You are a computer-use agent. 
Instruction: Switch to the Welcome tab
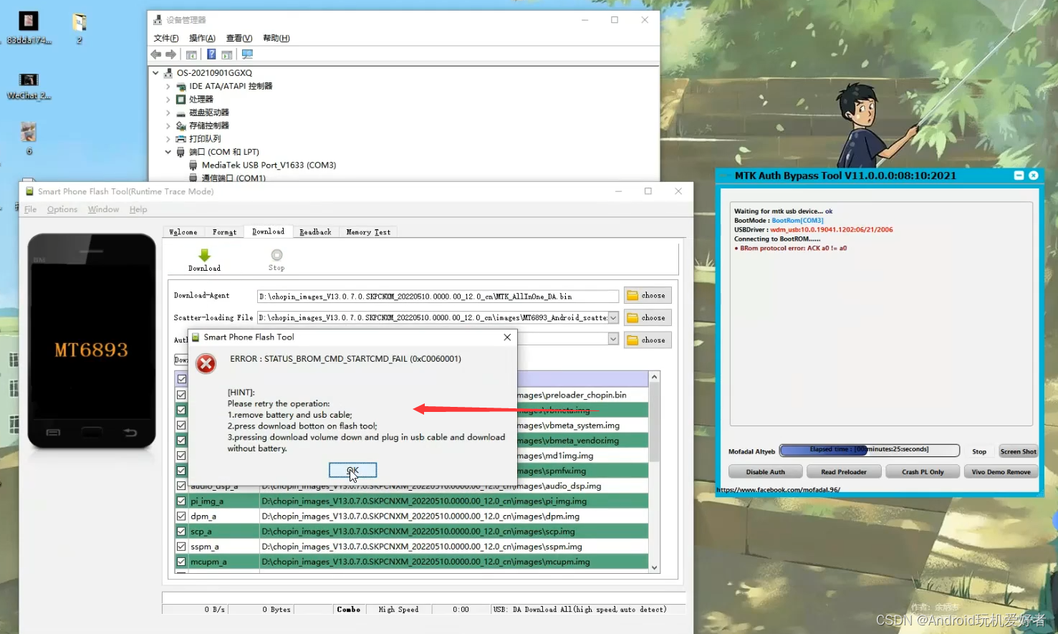[x=183, y=232]
